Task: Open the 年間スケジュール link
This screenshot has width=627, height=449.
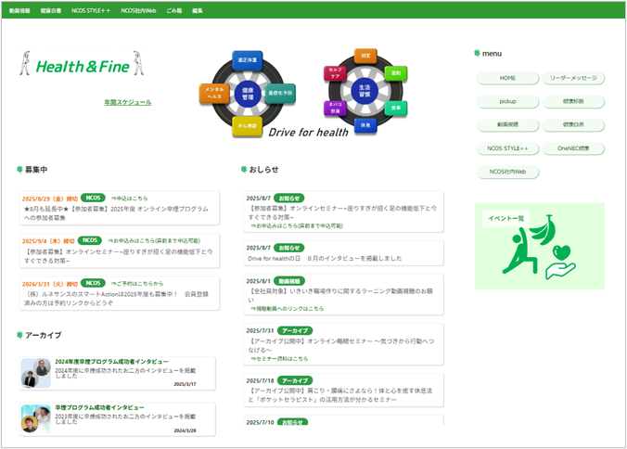Action: coord(127,102)
